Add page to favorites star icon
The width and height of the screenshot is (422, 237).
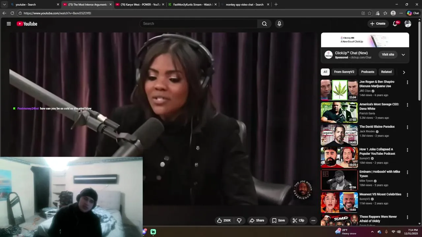point(370,13)
